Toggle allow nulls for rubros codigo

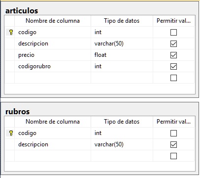tap(173, 133)
